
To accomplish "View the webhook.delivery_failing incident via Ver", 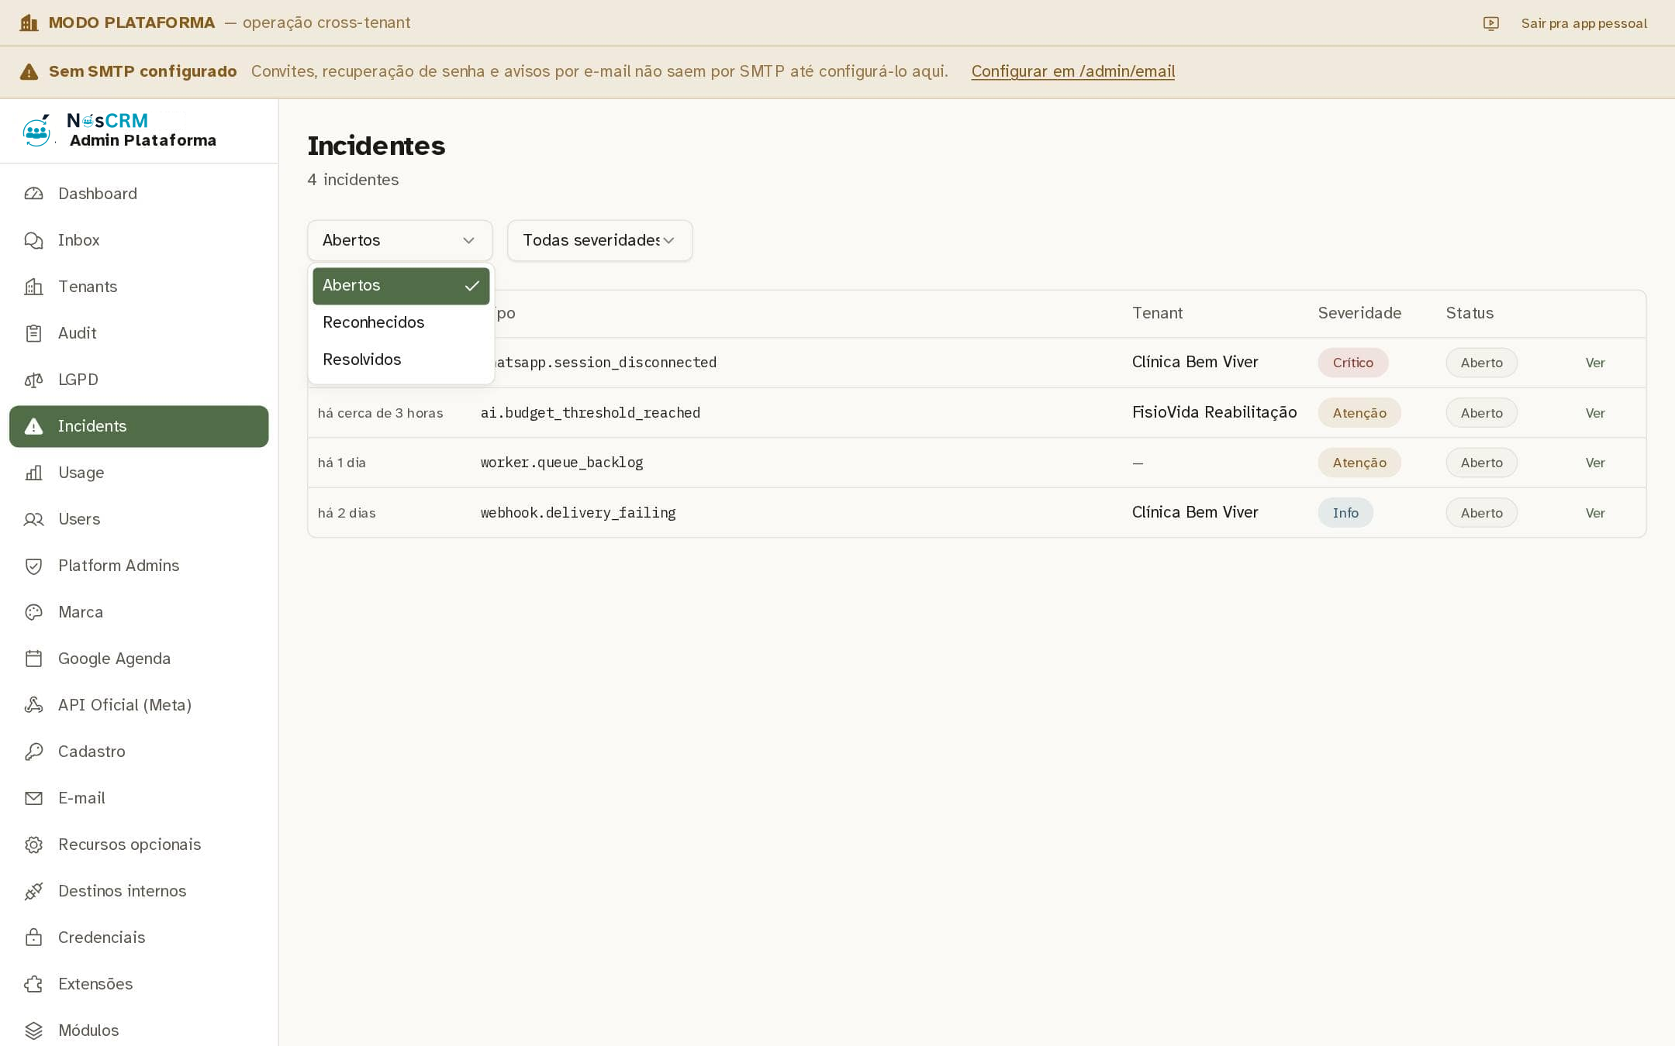I will point(1594,513).
